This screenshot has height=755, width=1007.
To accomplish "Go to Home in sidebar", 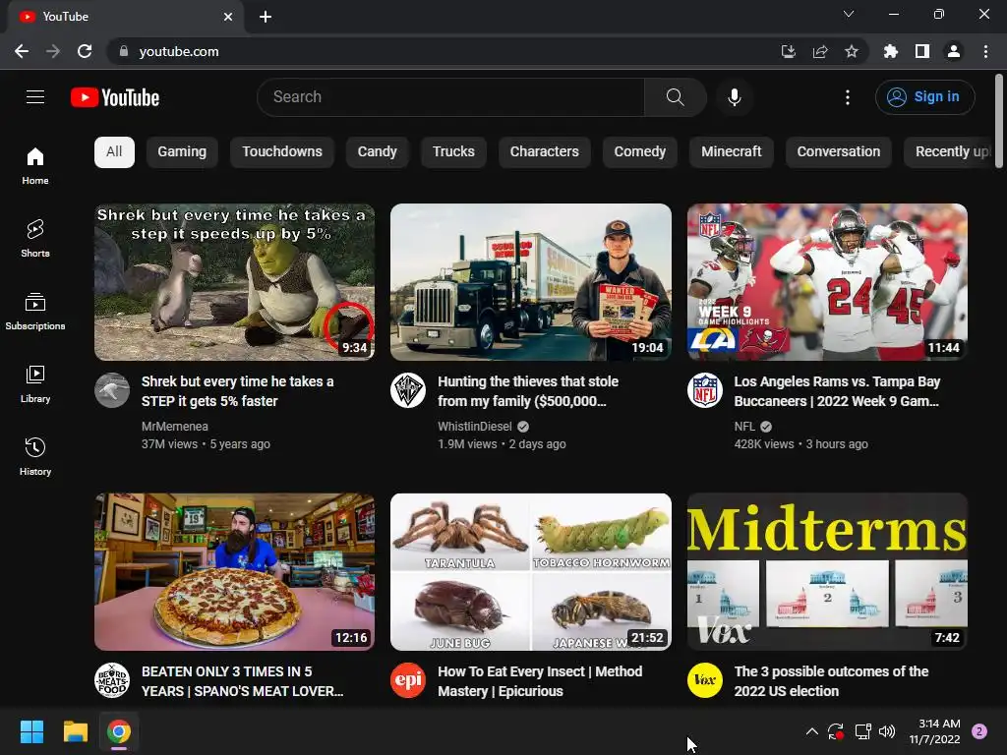I will [35, 165].
